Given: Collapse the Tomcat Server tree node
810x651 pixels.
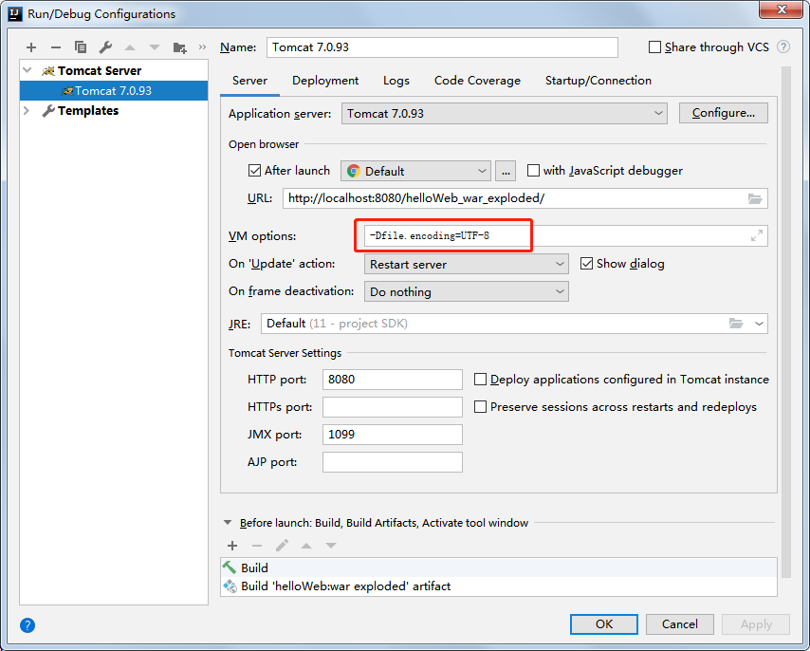Looking at the screenshot, I should [x=28, y=71].
